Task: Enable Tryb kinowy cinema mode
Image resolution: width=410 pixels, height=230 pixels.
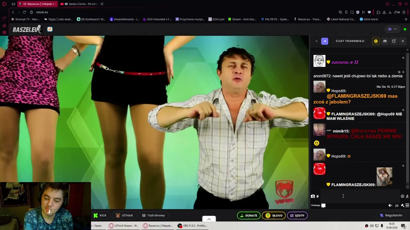Action: pos(153,215)
